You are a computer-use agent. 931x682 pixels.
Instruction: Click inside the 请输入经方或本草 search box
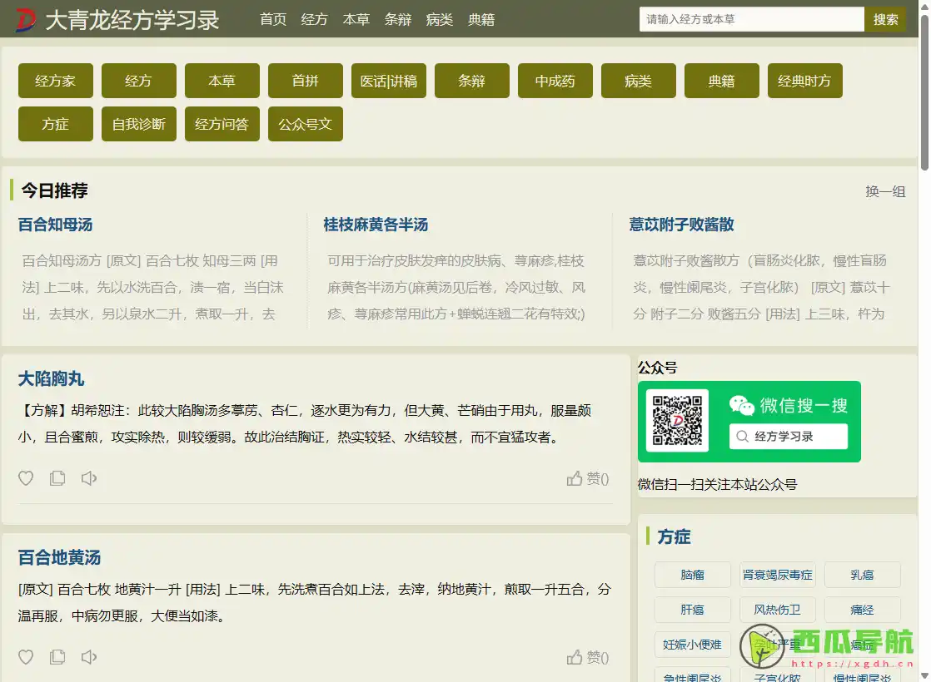tap(749, 18)
